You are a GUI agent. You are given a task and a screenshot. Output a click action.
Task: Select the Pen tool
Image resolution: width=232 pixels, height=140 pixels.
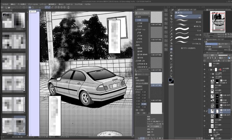pos(171,34)
